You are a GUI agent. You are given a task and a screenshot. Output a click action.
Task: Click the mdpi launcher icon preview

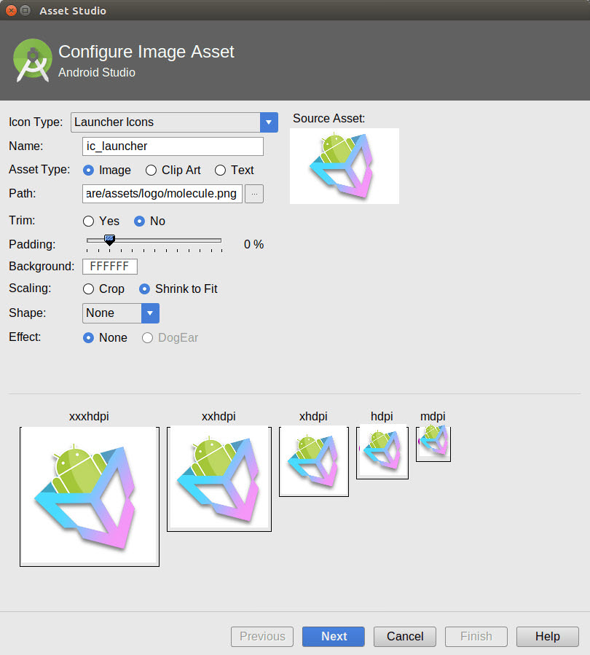(x=433, y=443)
